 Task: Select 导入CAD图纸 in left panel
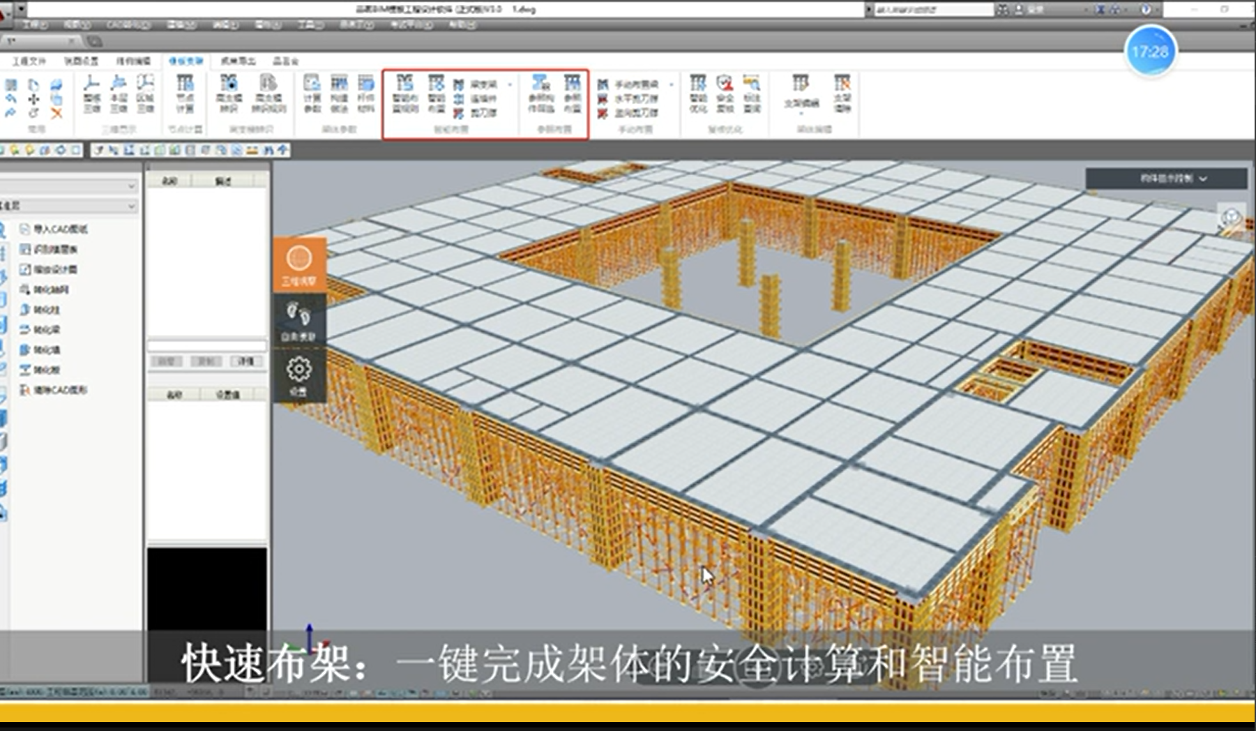pos(54,229)
